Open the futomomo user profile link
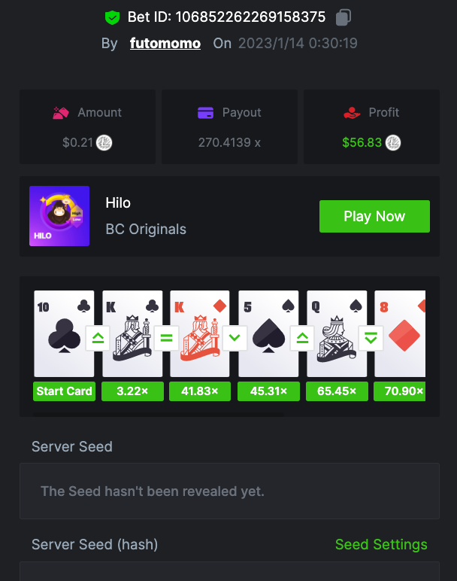Image resolution: width=457 pixels, height=581 pixels. pyautogui.click(x=165, y=44)
